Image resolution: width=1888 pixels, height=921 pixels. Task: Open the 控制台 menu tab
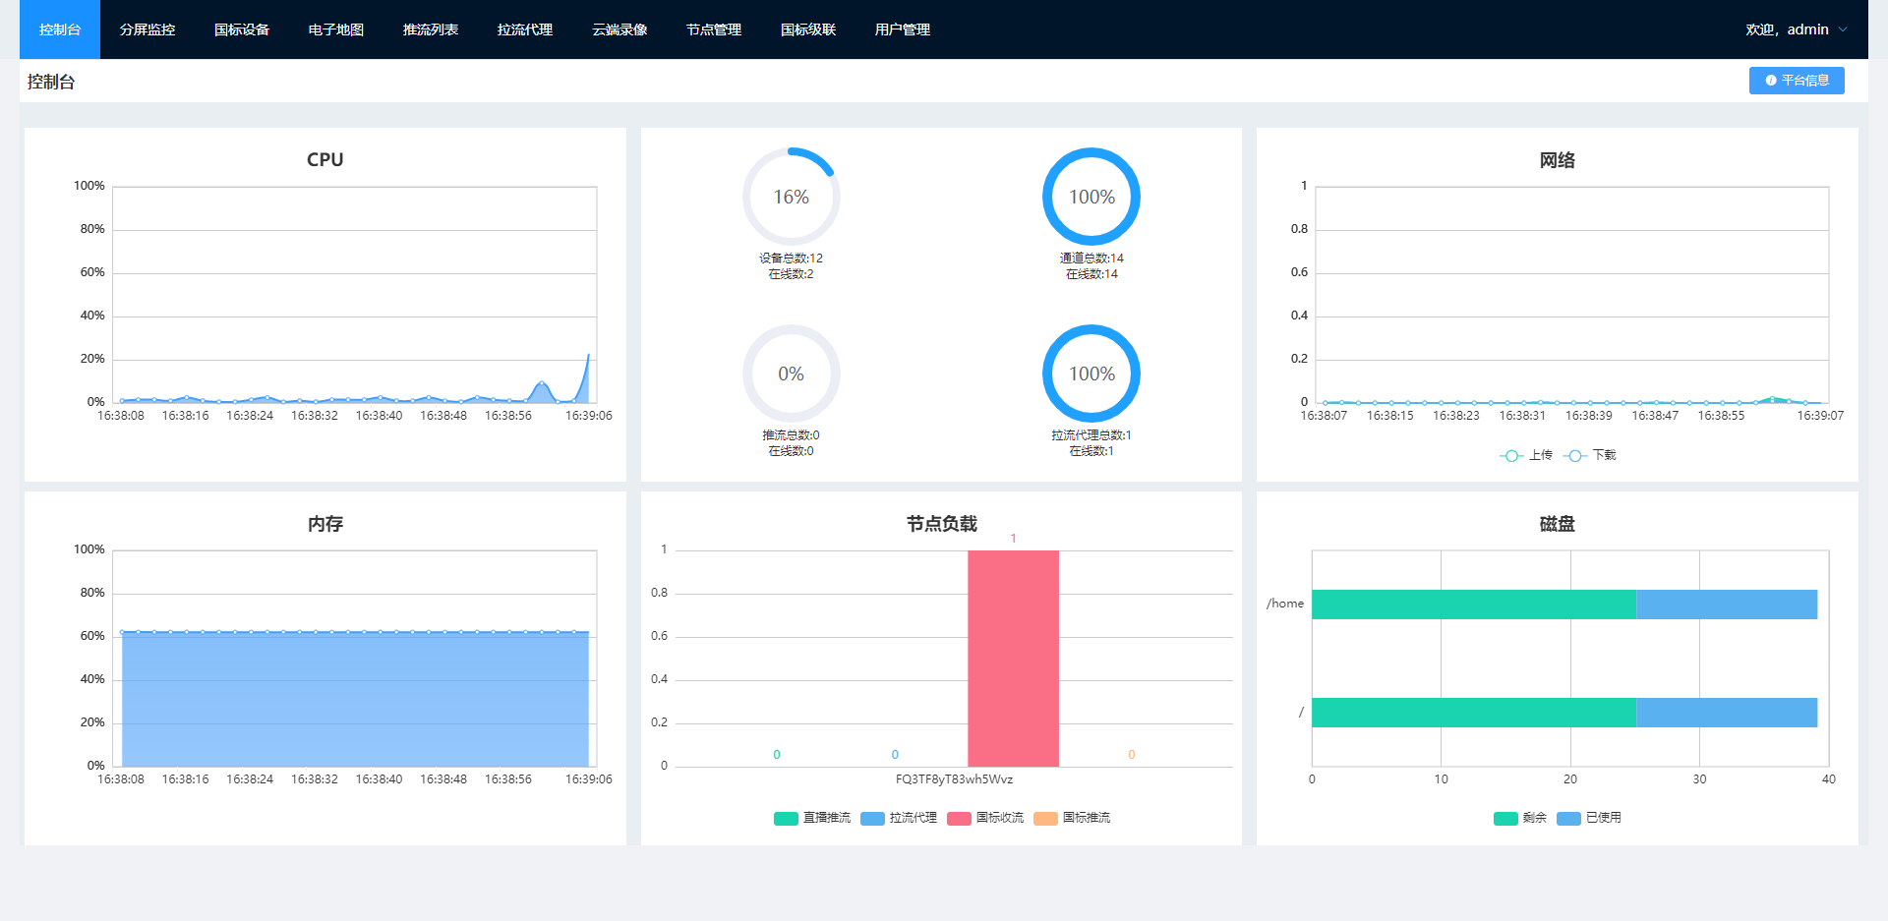pyautogui.click(x=60, y=29)
